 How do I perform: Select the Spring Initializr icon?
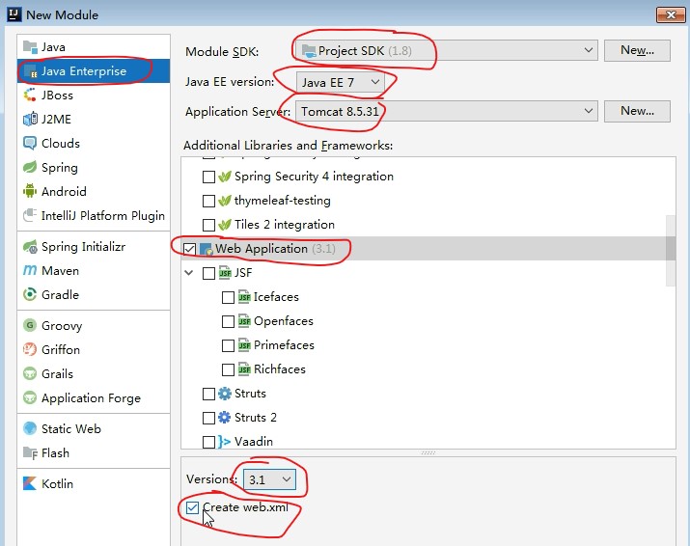[30, 246]
